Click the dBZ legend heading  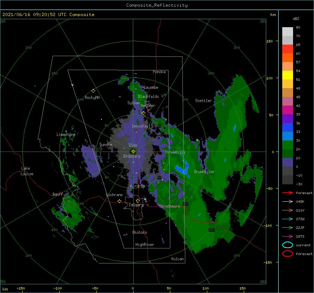coord(296,18)
